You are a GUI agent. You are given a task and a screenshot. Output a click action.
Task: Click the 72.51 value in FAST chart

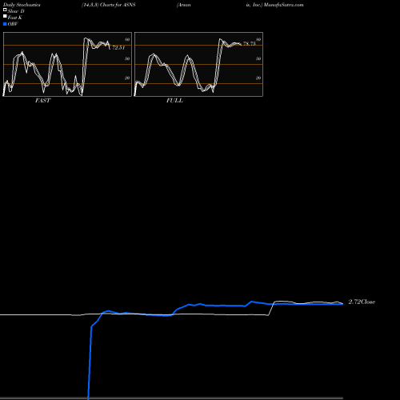(118, 48)
